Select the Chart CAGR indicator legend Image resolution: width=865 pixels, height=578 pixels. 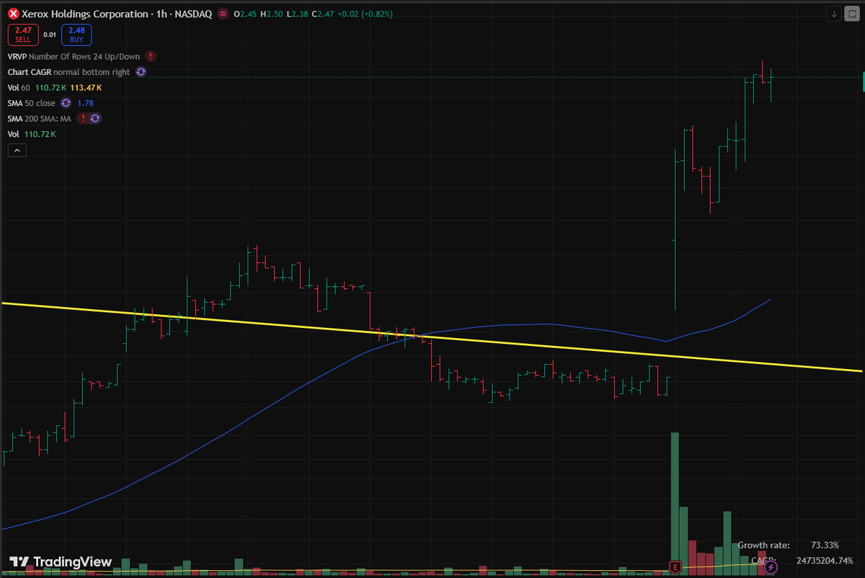point(68,72)
